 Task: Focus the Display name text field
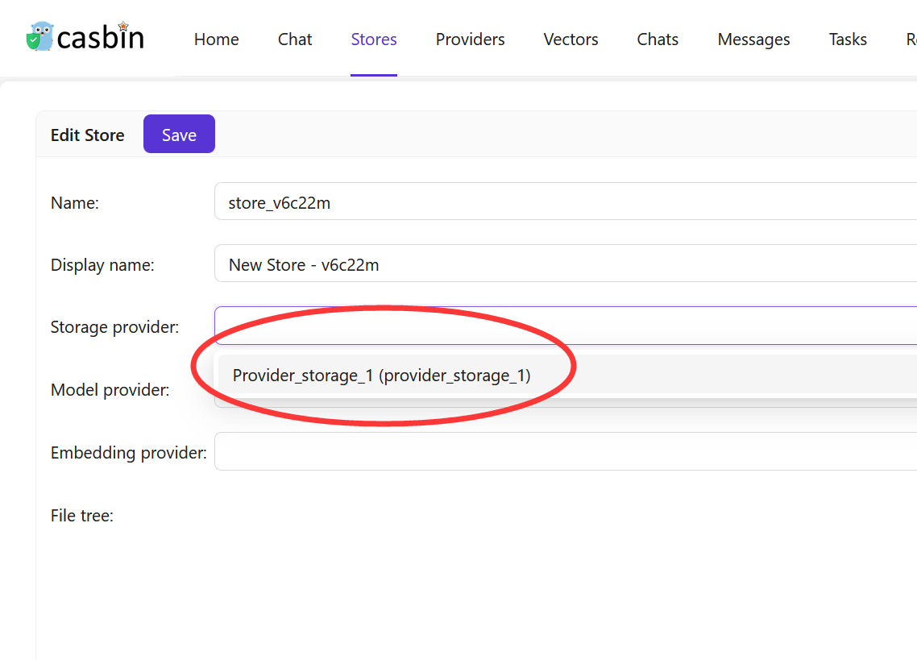(x=564, y=264)
